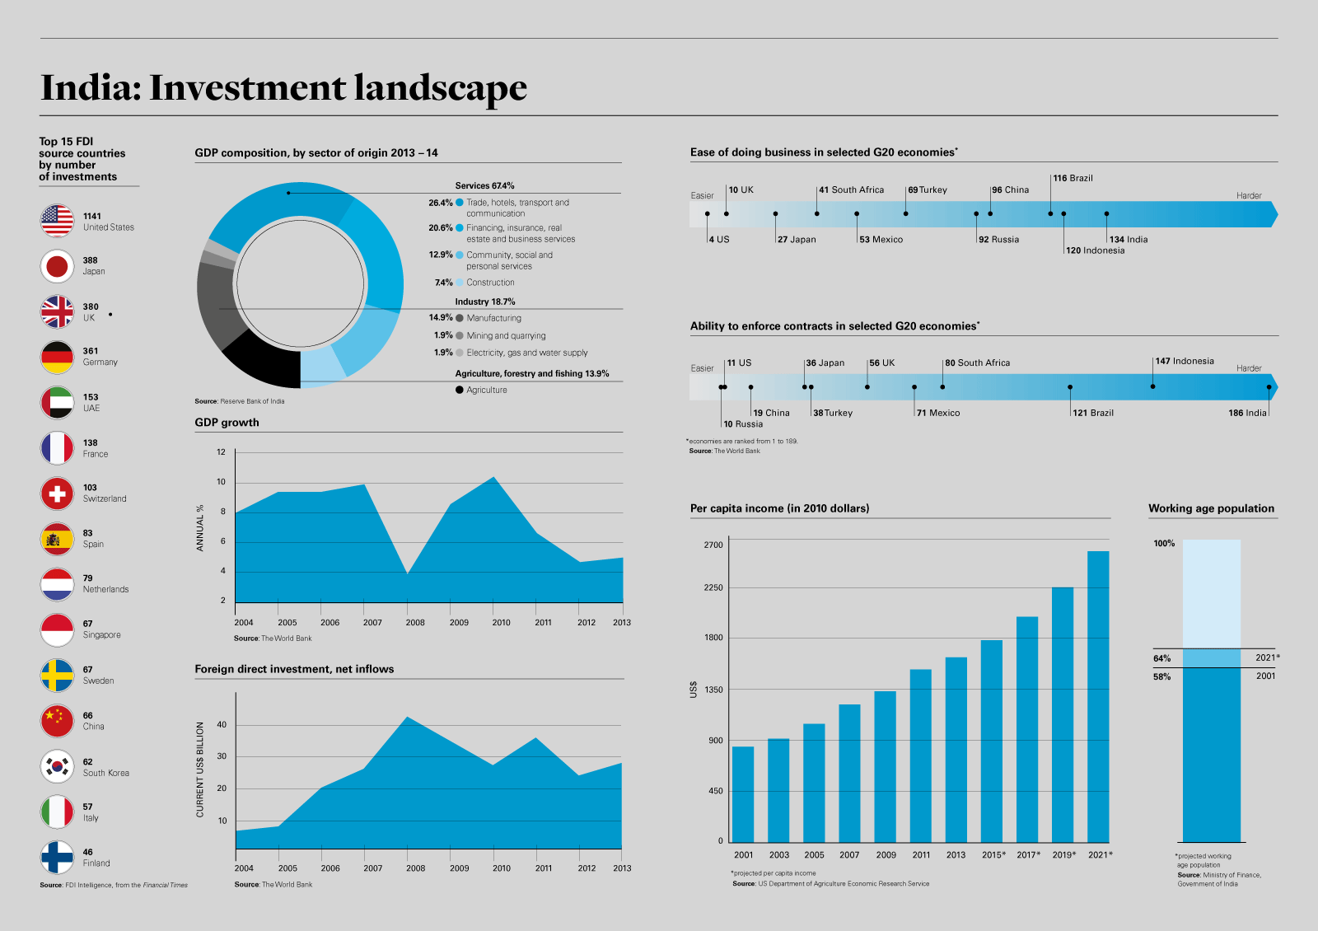Click the 134 India marker on ease scale
1318x931 pixels.
1106,213
